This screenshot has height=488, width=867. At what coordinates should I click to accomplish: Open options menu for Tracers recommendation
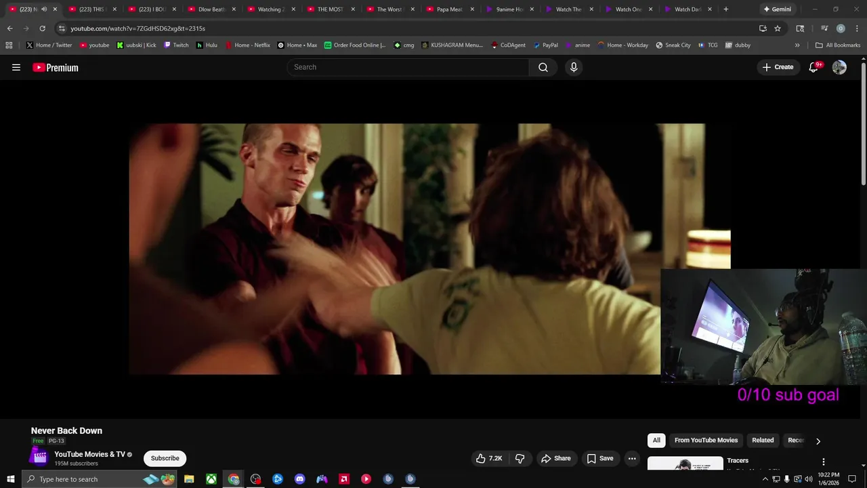coord(824,462)
